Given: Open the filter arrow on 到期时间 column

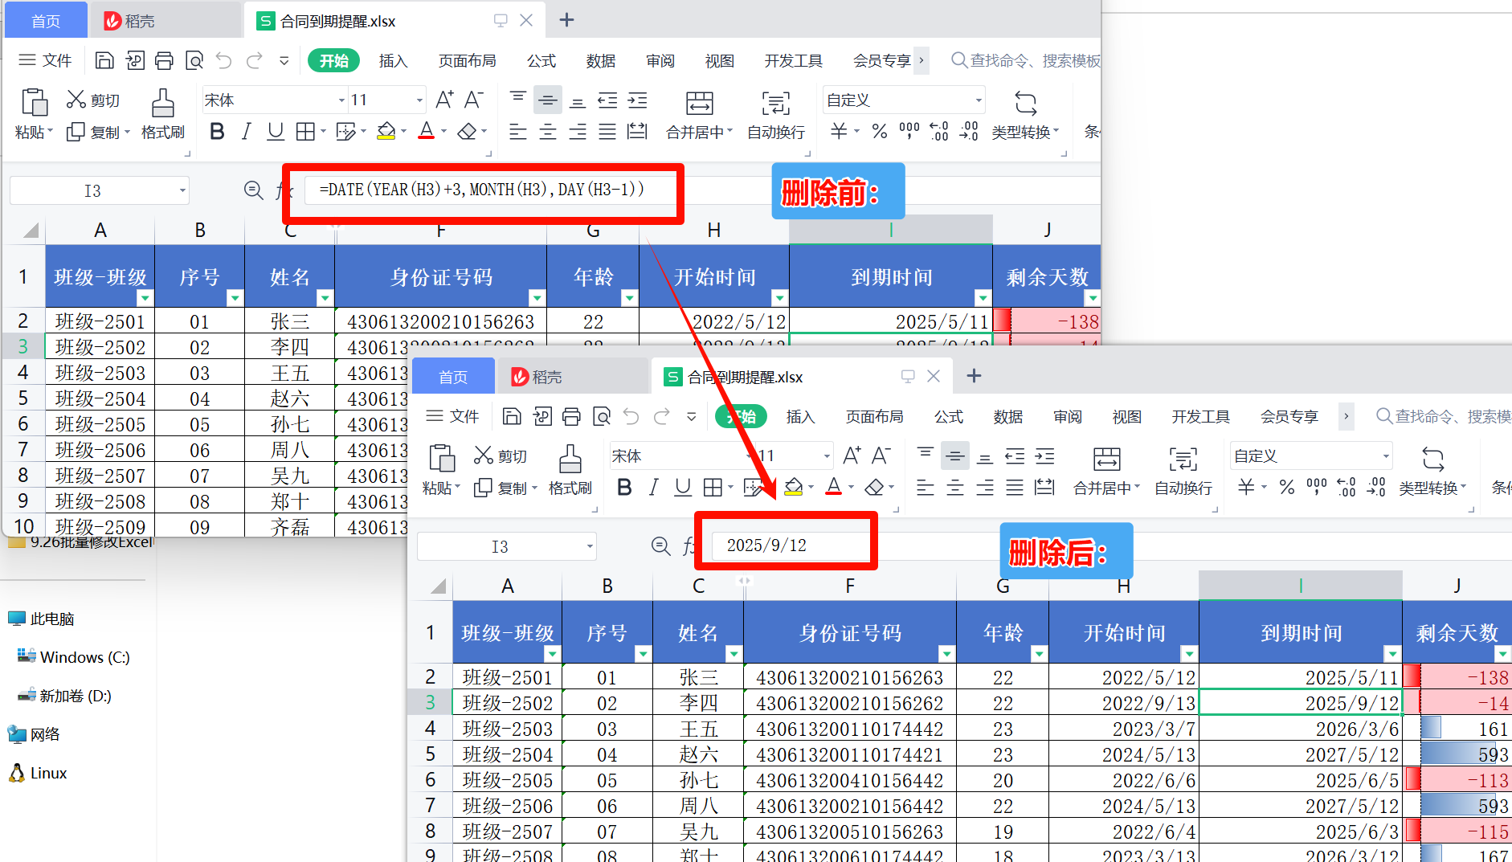Looking at the screenshot, I should pyautogui.click(x=983, y=297).
